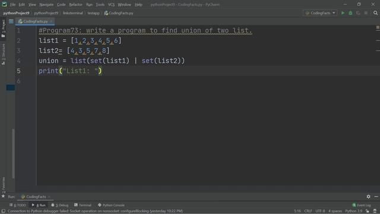Place the cursor in the print("List1: ") line

point(70,71)
